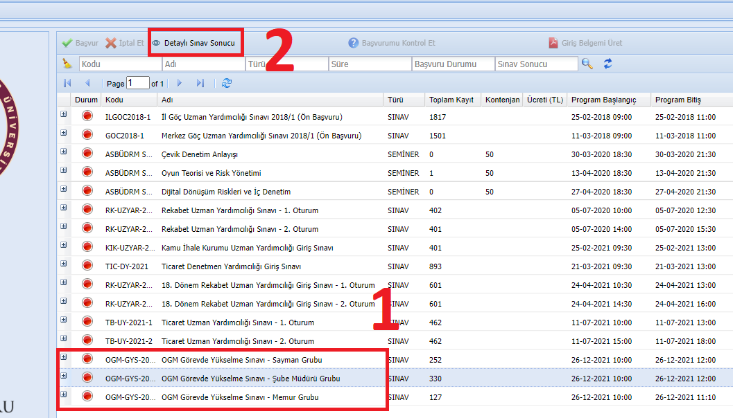
Task: Click the page number input box
Action: tap(138, 83)
